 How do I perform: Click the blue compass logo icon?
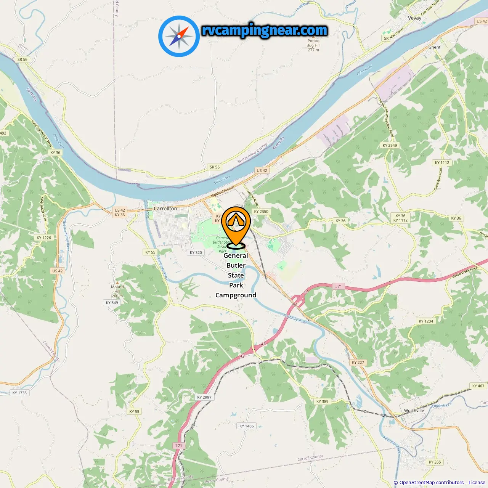pos(179,36)
